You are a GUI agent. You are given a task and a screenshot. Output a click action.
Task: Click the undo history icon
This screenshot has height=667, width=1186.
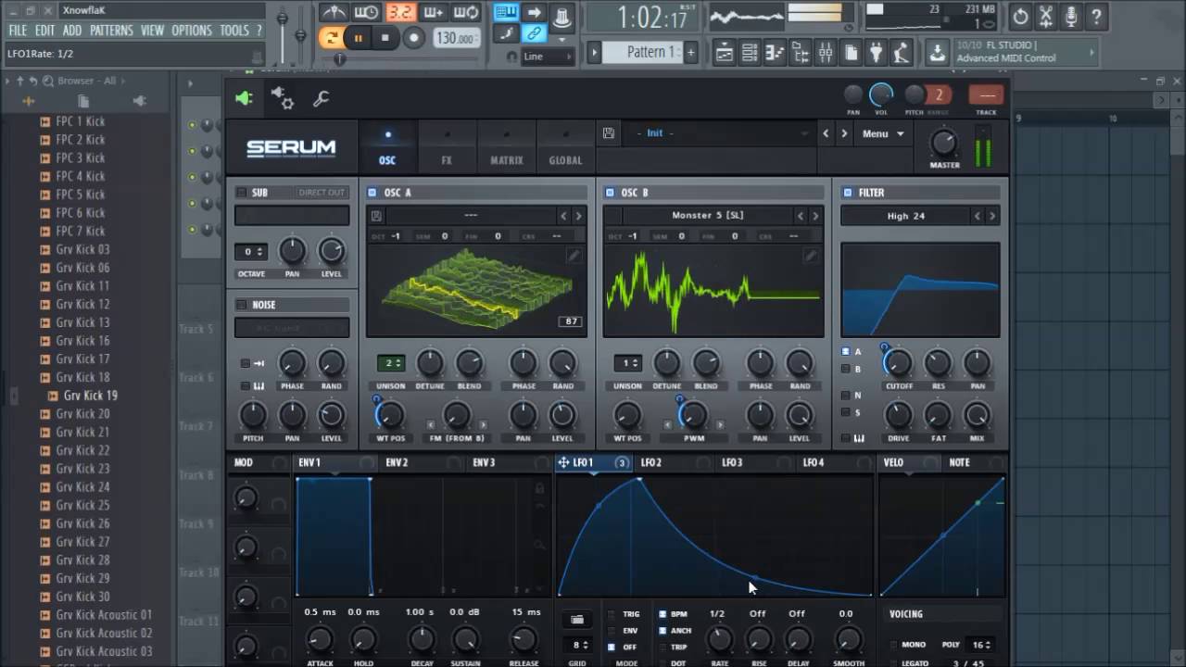[x=1020, y=16]
